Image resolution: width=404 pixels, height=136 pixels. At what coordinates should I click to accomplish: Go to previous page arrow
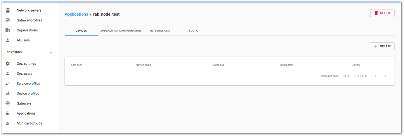[376, 76]
